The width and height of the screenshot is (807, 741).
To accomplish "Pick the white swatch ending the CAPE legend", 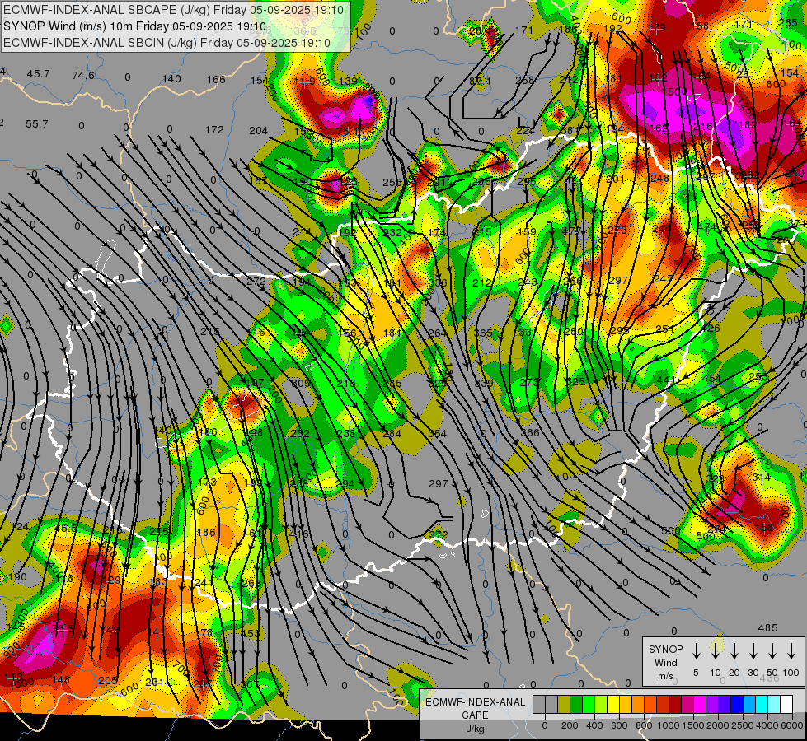I will (786, 704).
